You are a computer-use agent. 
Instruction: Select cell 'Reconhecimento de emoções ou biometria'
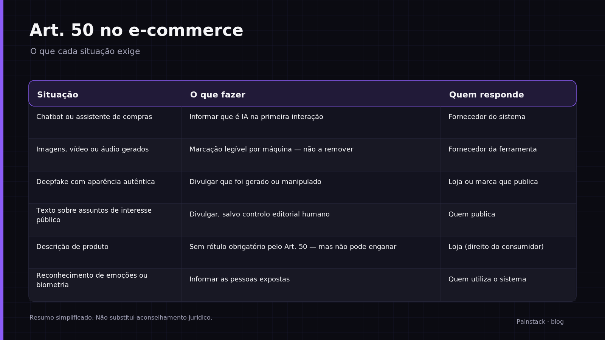pos(105,285)
